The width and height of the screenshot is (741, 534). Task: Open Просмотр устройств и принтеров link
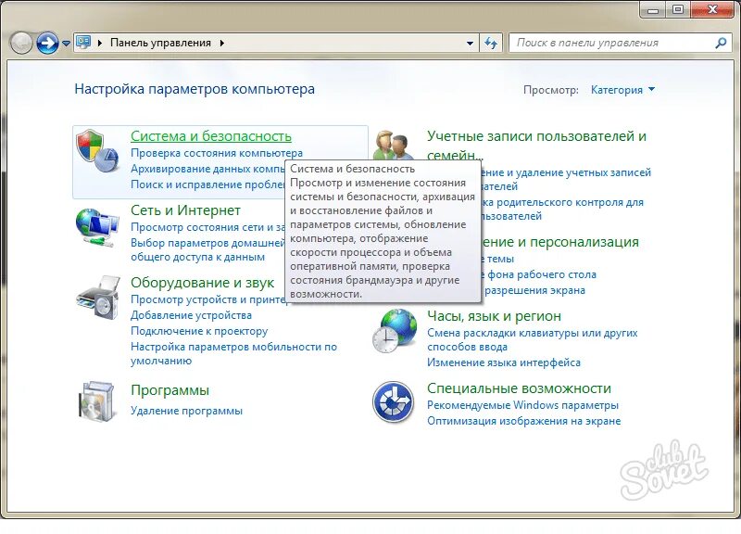click(x=207, y=299)
